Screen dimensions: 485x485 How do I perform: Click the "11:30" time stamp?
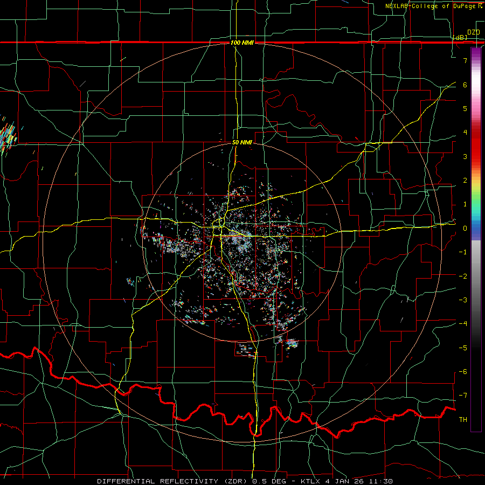pos(380,481)
